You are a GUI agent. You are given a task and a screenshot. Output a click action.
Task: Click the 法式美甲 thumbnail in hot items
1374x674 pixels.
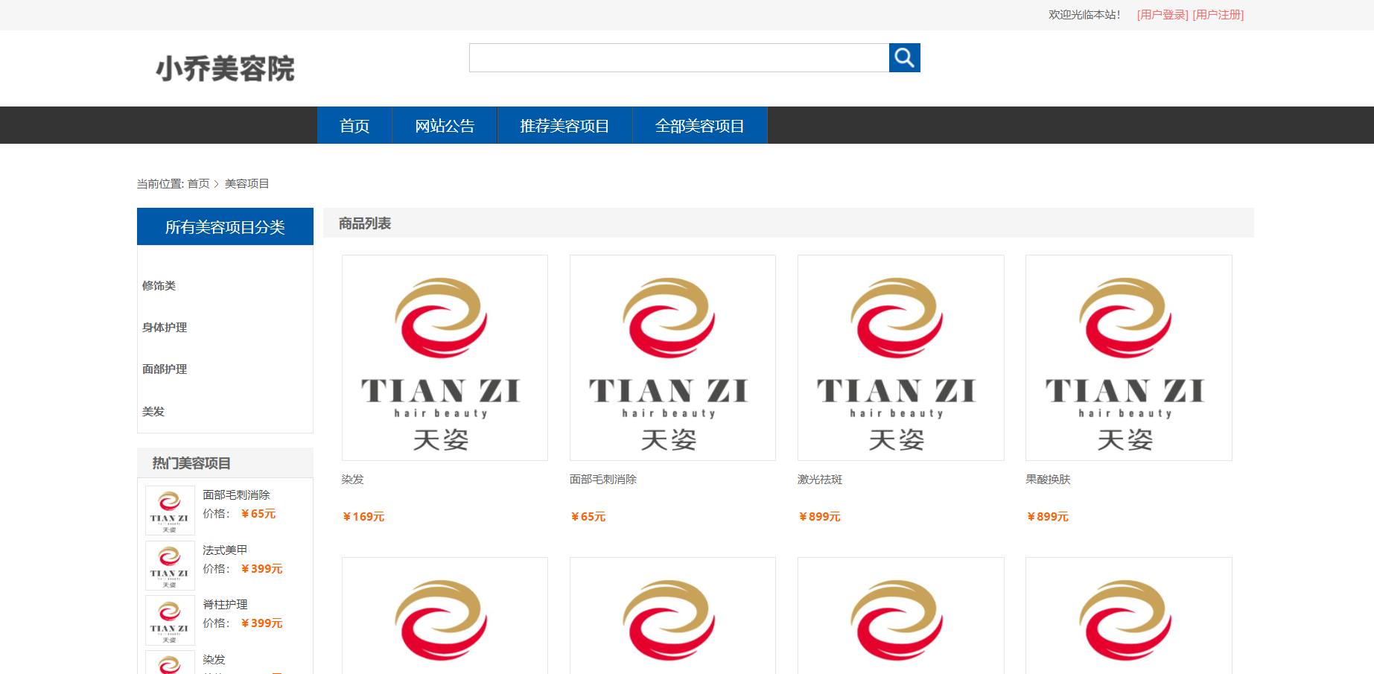170,565
